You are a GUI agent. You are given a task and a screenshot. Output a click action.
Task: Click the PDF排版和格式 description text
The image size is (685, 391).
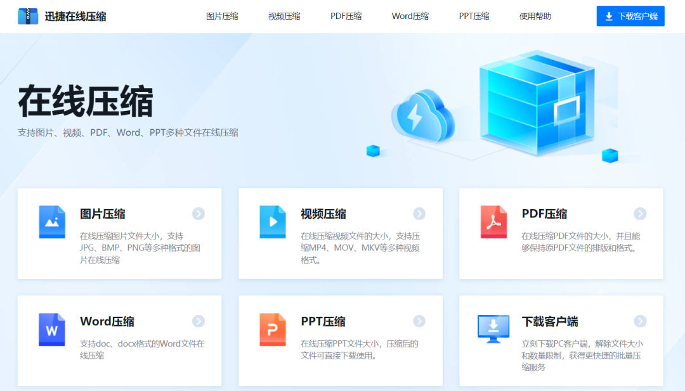click(581, 242)
